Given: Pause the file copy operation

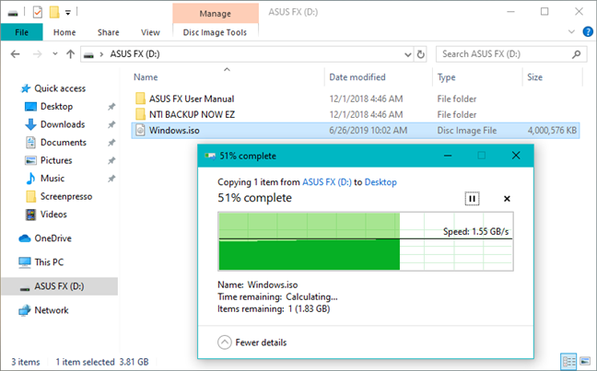Looking at the screenshot, I should click(472, 199).
